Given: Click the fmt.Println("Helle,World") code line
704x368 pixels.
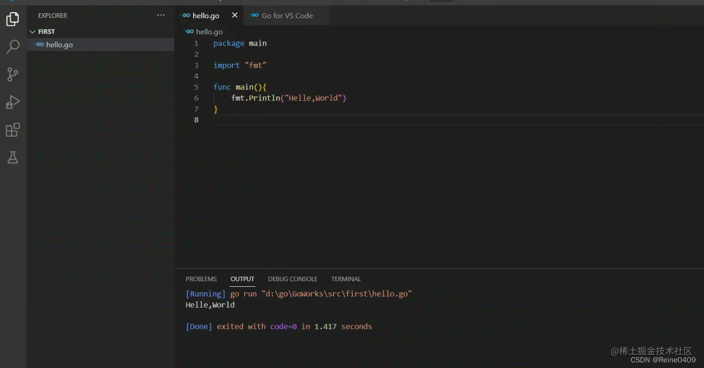Looking at the screenshot, I should point(289,98).
